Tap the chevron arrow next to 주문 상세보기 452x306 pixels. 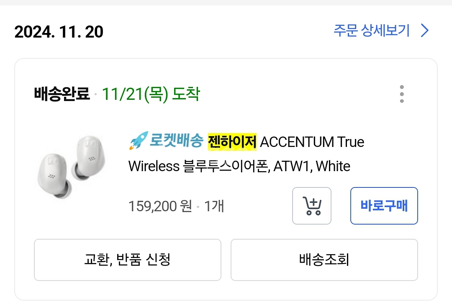pyautogui.click(x=425, y=30)
